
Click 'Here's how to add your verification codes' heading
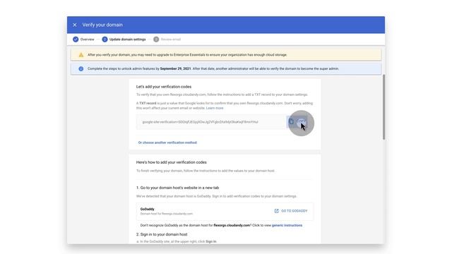tap(171, 162)
